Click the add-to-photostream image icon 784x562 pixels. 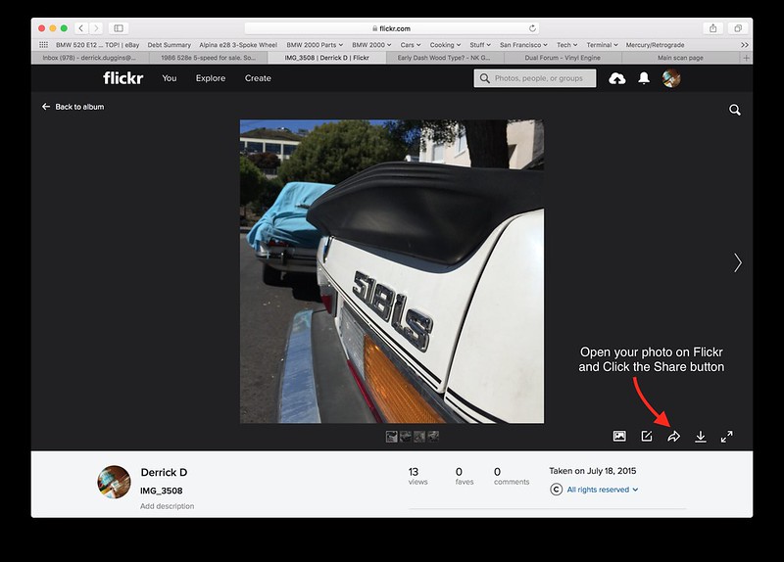coord(619,437)
